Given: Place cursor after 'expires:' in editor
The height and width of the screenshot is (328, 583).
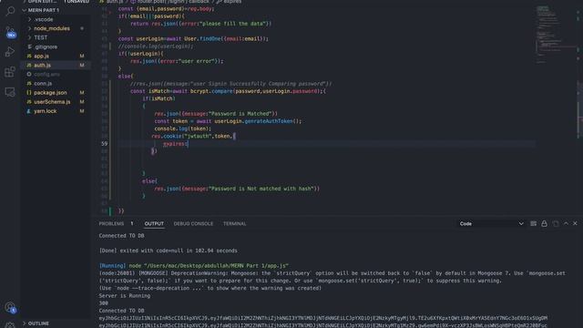Looking at the screenshot, I should tap(189, 144).
